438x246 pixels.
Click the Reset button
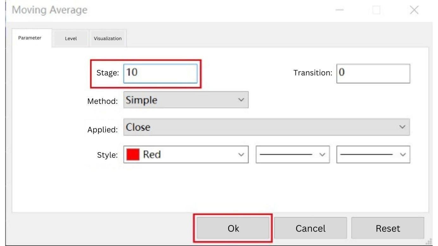pos(388,228)
